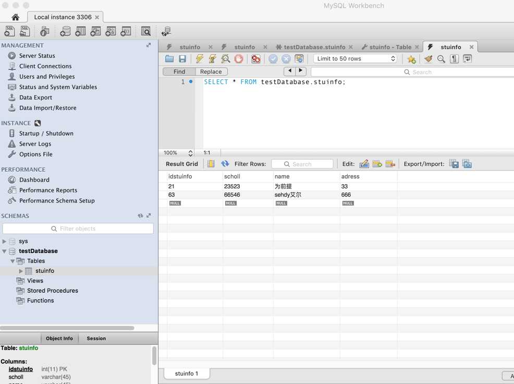This screenshot has height=384, width=514.
Task: Select the first stuinfo query tab
Action: [190, 47]
